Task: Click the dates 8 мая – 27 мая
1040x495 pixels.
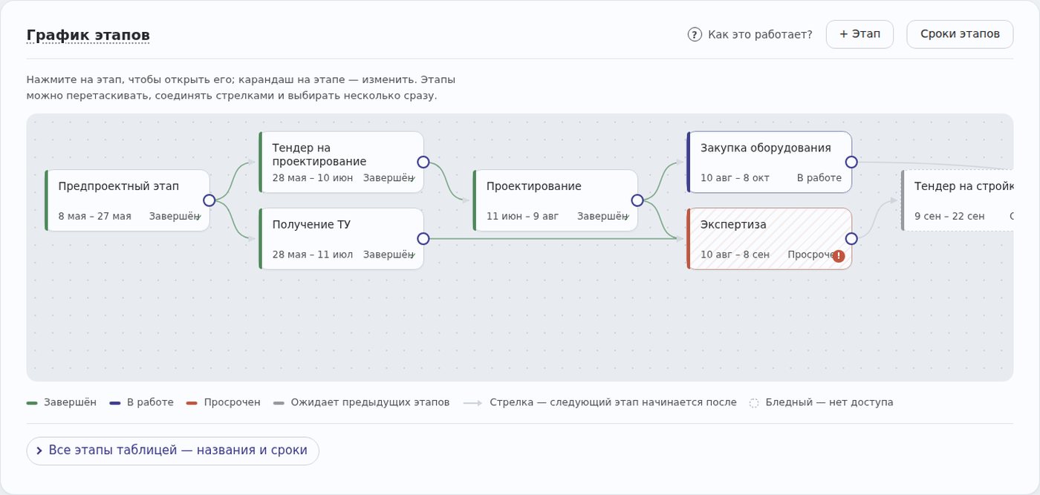Action: click(95, 217)
